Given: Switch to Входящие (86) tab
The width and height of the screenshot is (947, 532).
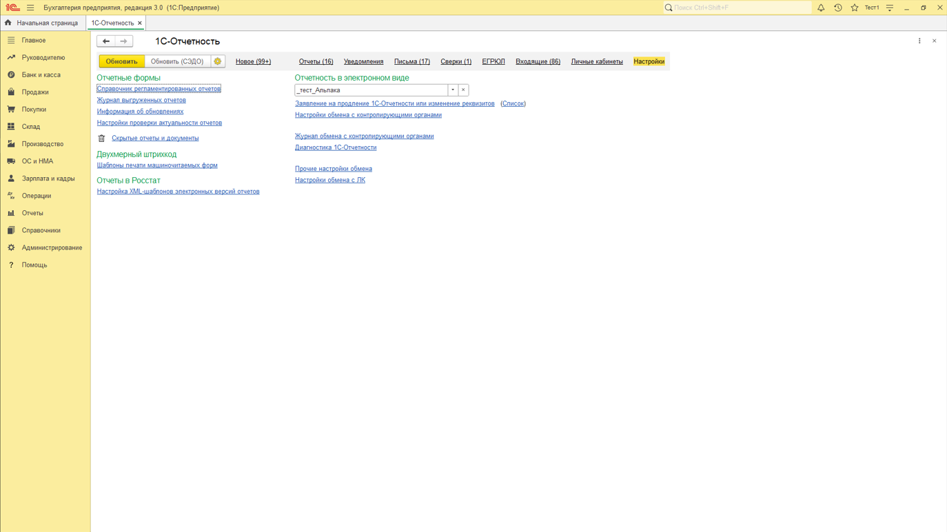Looking at the screenshot, I should [x=538, y=61].
